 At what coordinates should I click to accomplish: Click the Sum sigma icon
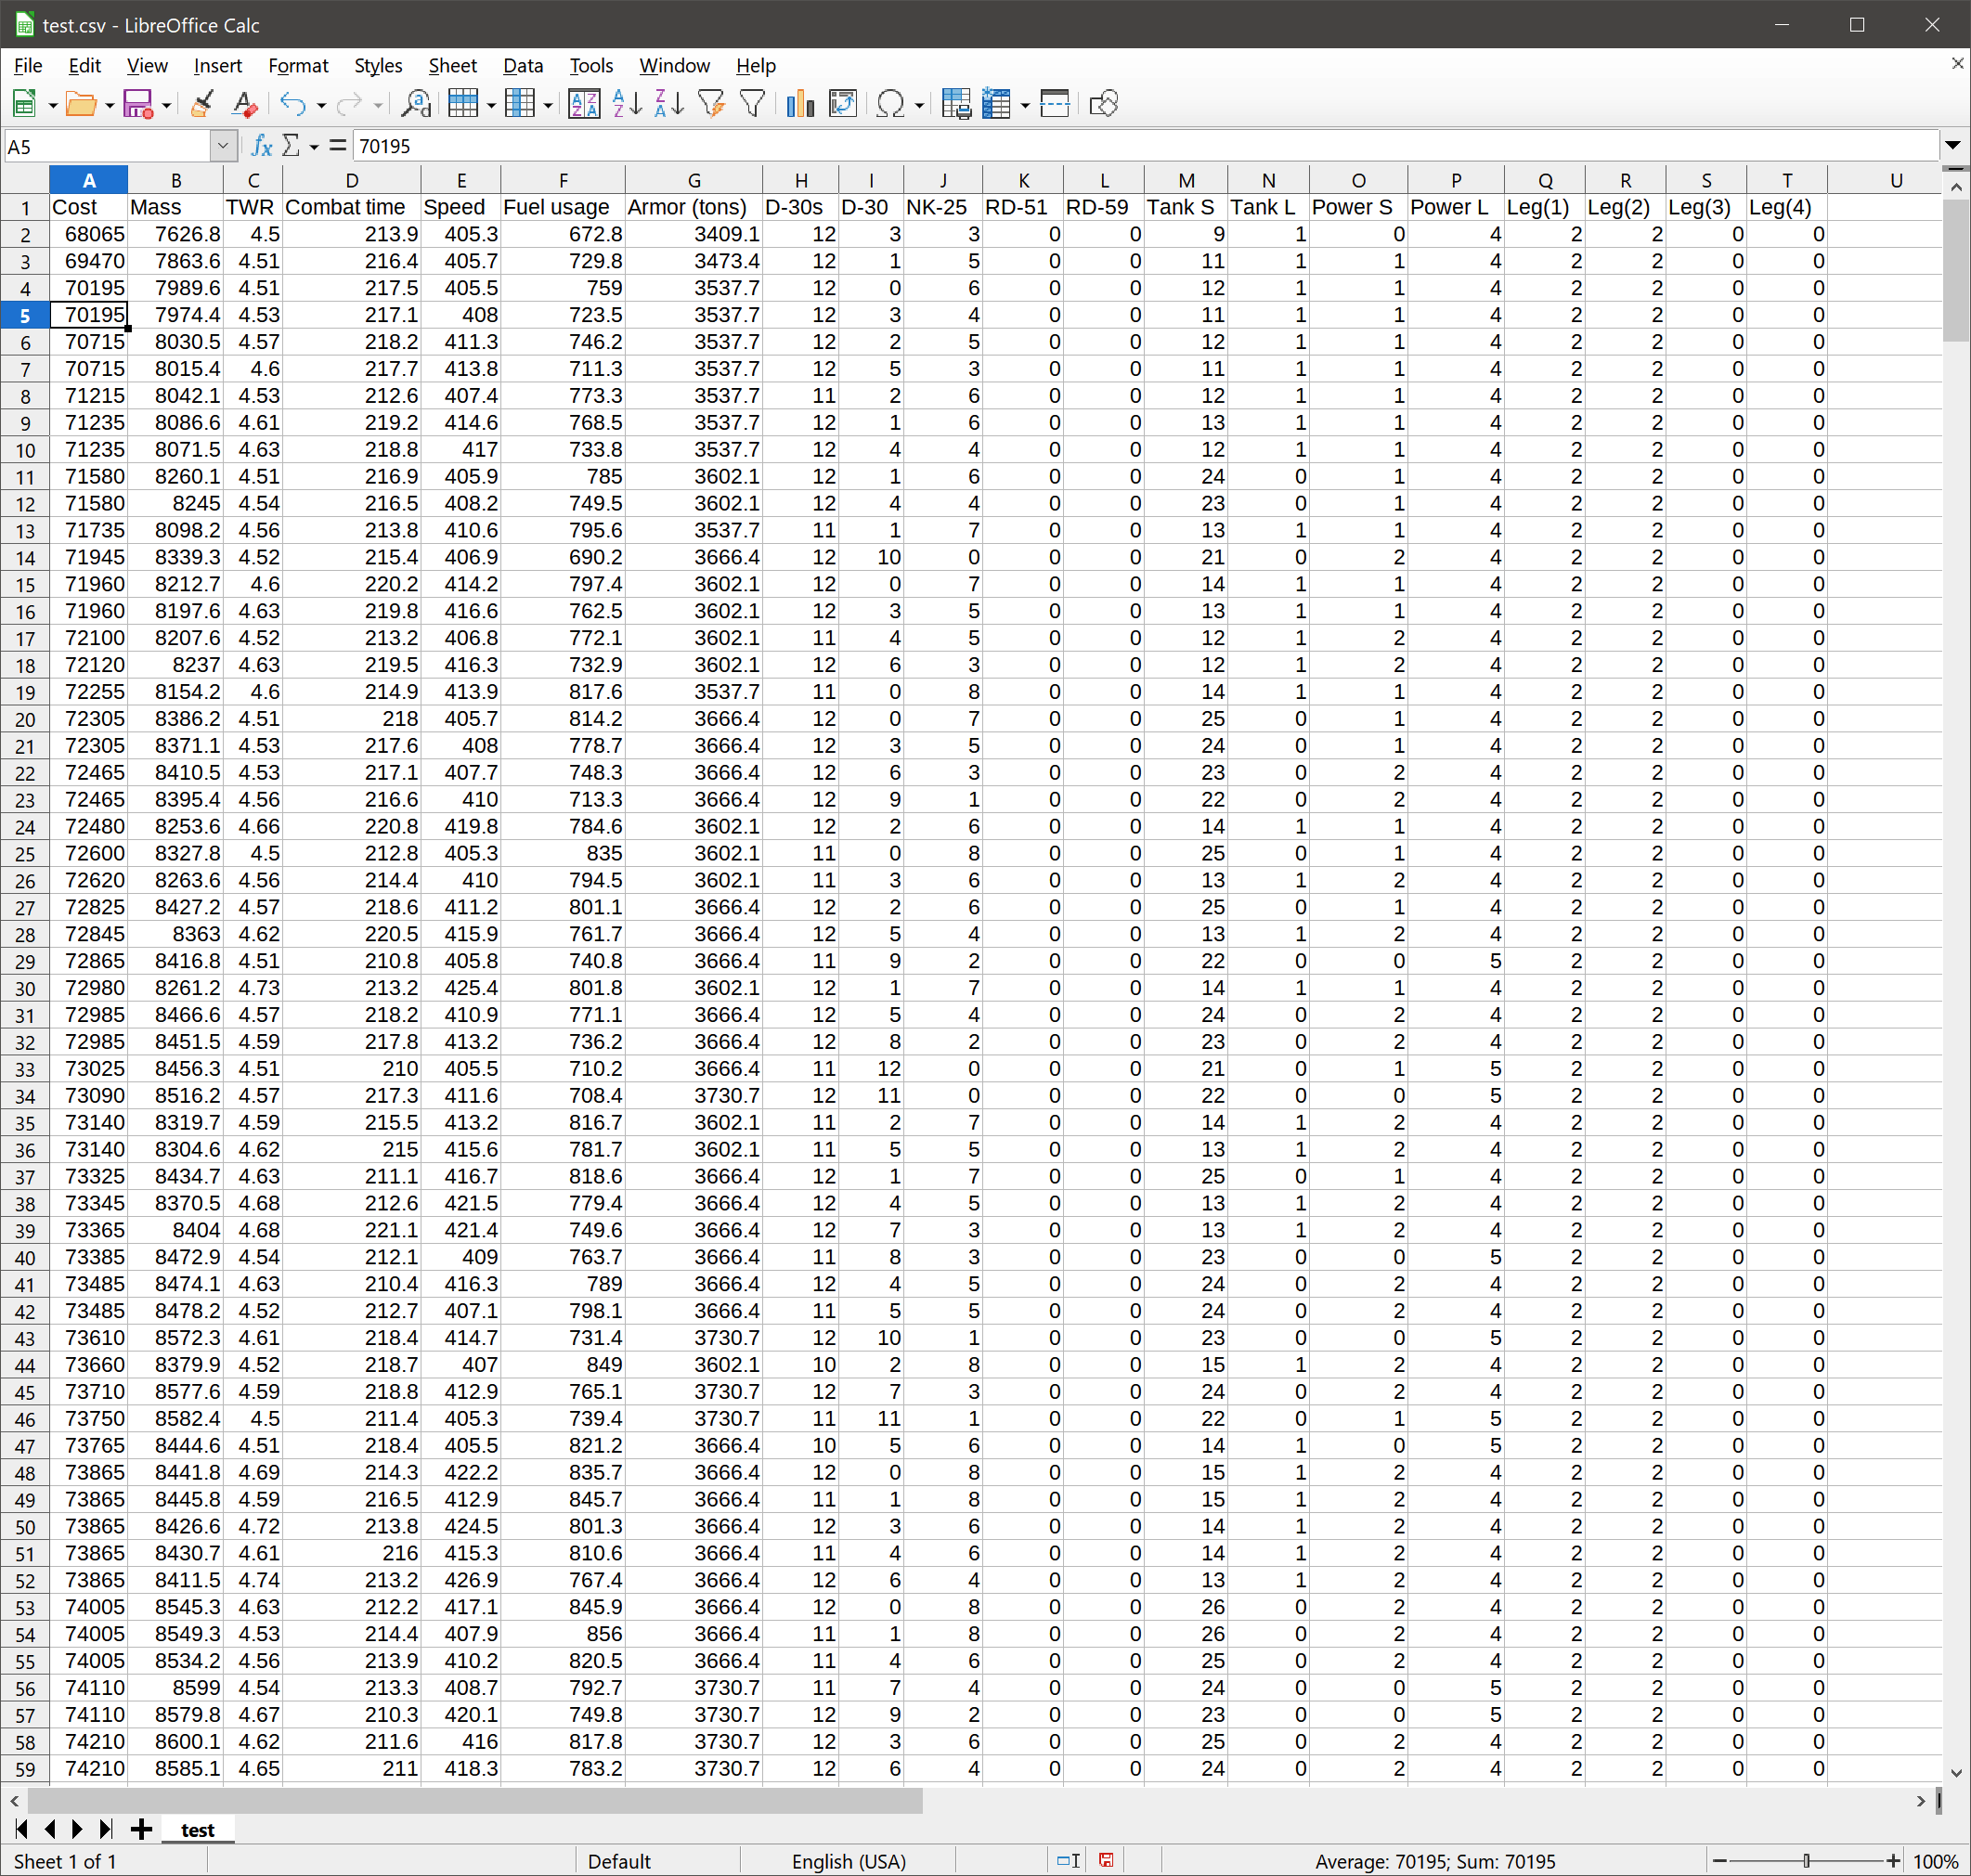click(291, 146)
